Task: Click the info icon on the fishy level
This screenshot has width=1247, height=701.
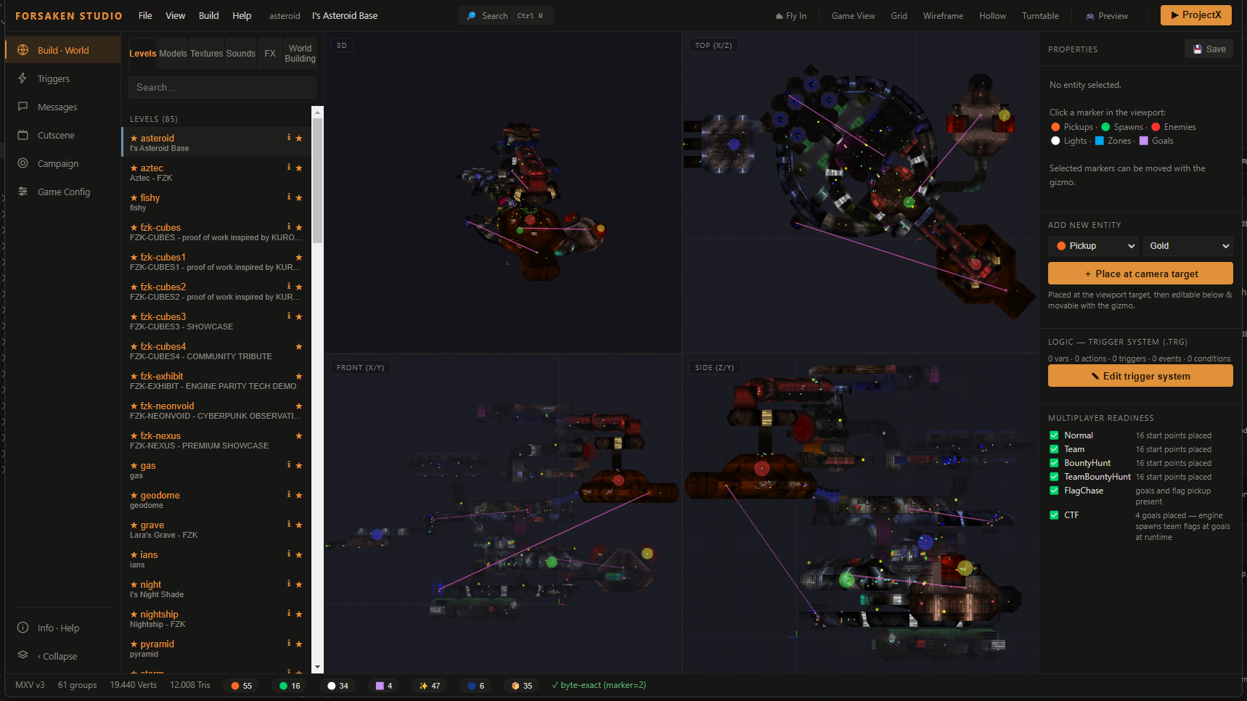Action: pyautogui.click(x=289, y=197)
